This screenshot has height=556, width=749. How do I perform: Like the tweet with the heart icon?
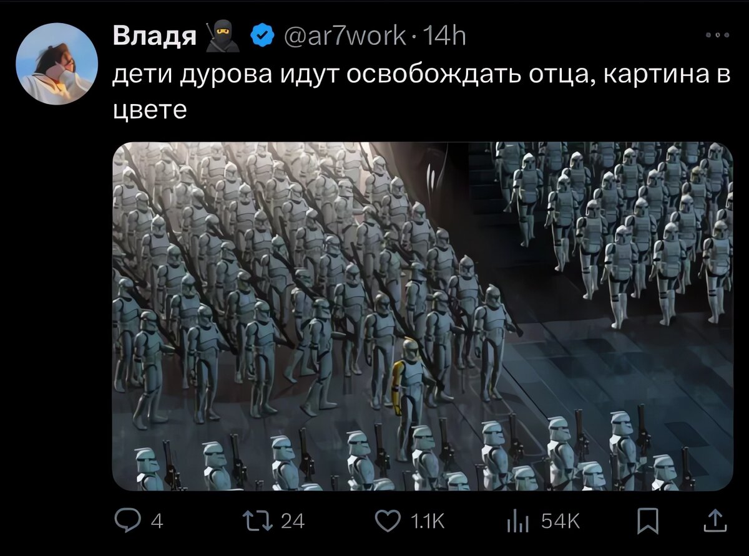389,521
